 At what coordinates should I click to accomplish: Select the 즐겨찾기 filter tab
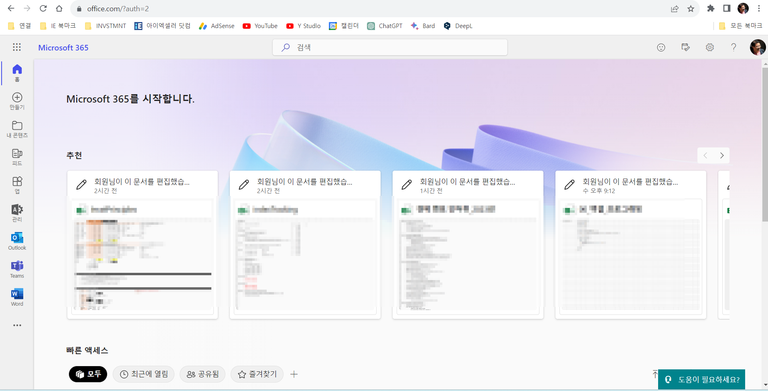click(257, 374)
